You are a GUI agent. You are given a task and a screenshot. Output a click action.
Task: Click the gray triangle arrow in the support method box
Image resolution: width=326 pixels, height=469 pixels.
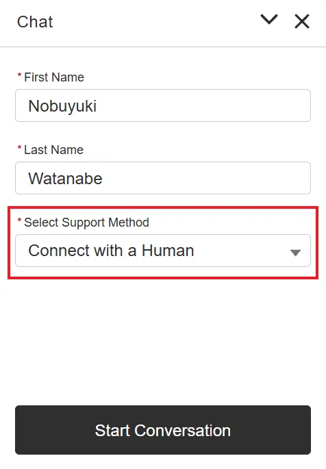(295, 253)
